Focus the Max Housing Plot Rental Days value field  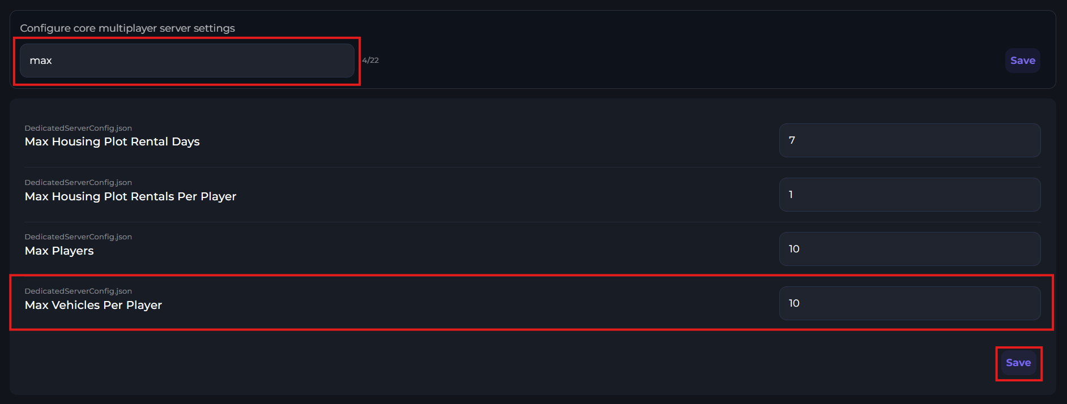click(910, 140)
